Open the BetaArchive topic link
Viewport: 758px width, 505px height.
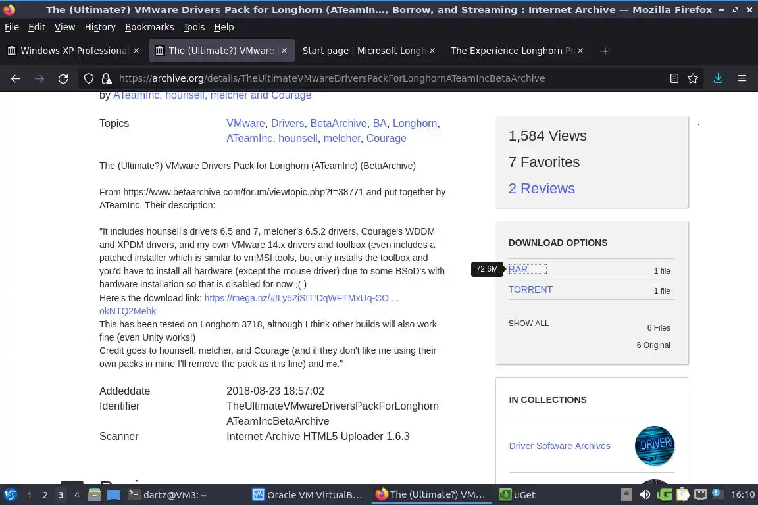pyautogui.click(x=338, y=123)
